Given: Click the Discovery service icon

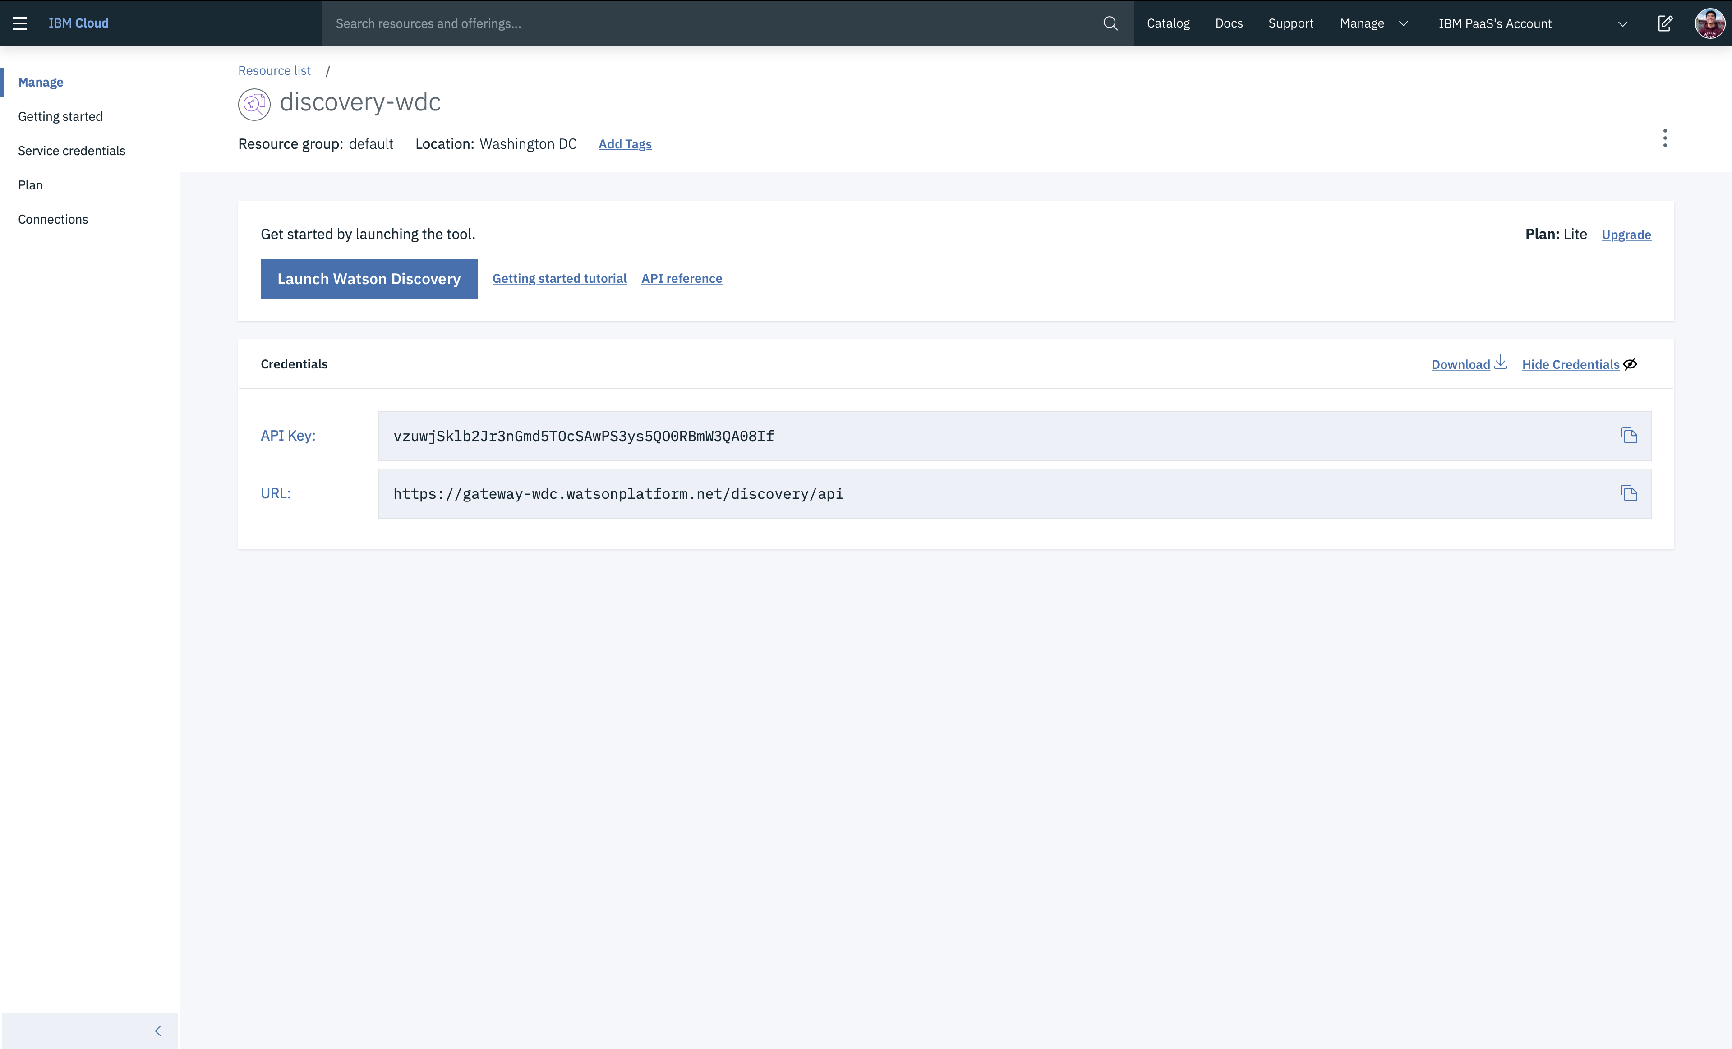Looking at the screenshot, I should pos(254,104).
